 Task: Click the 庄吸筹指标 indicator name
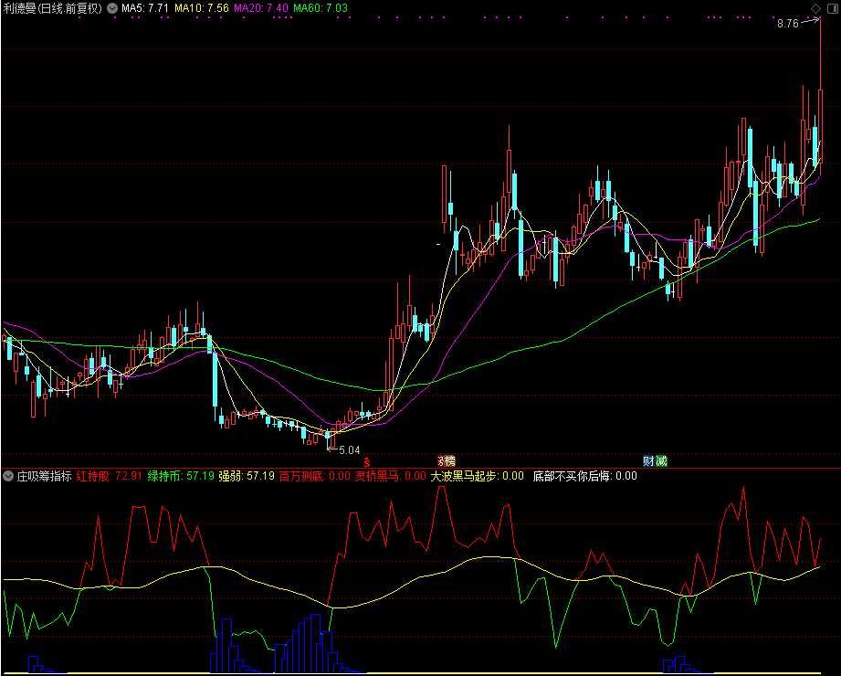point(43,476)
